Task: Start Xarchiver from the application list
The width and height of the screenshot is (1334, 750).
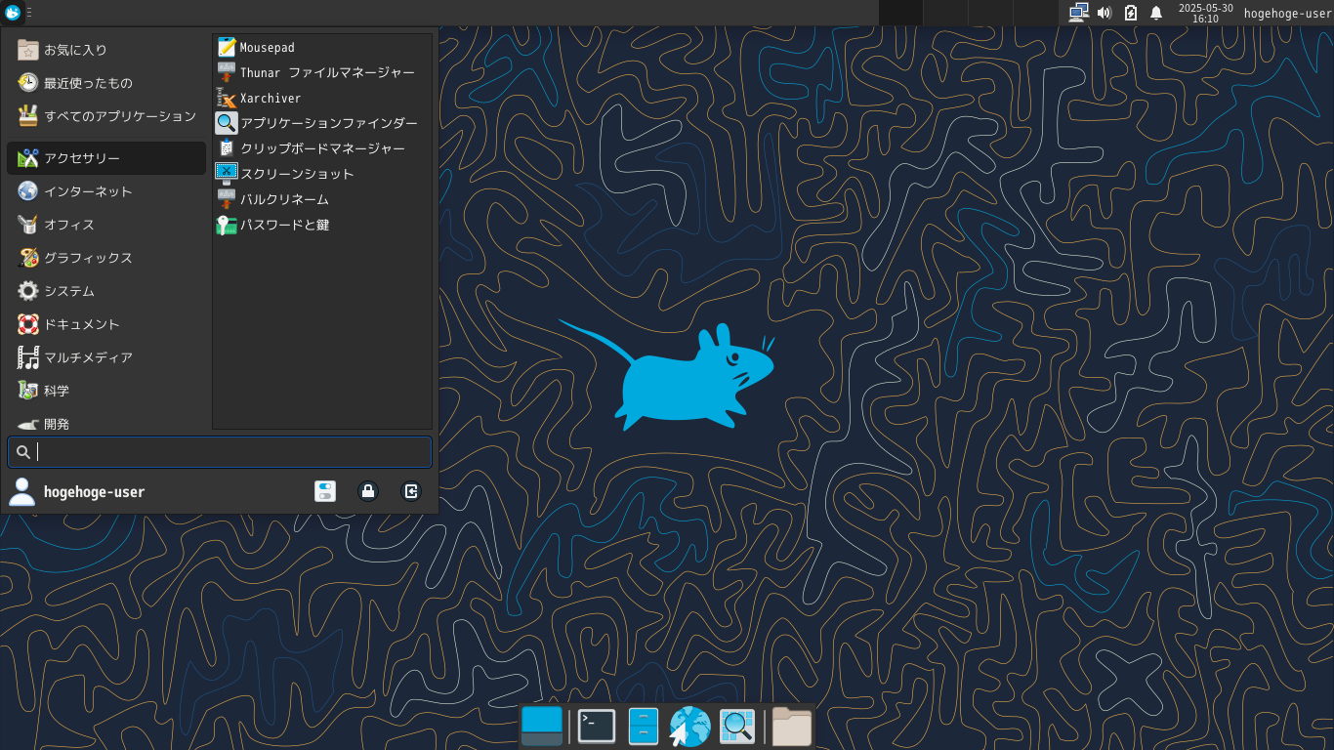Action: [322, 98]
